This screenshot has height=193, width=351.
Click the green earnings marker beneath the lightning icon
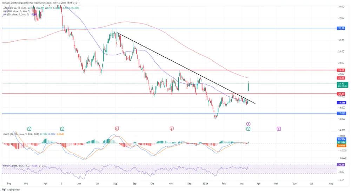pos(248,129)
